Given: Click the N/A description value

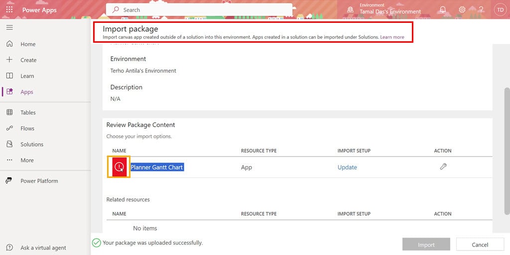Looking at the screenshot, I should point(115,99).
